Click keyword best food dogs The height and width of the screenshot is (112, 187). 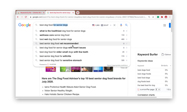(144, 78)
